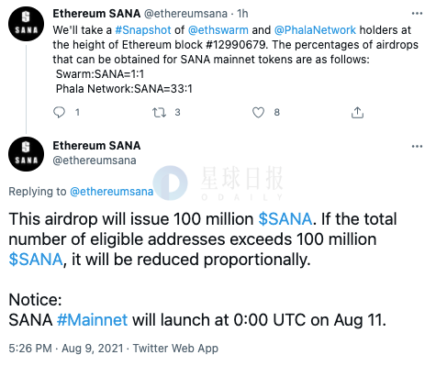
Task: Open the Twitter Web App source label
Action: tap(175, 348)
